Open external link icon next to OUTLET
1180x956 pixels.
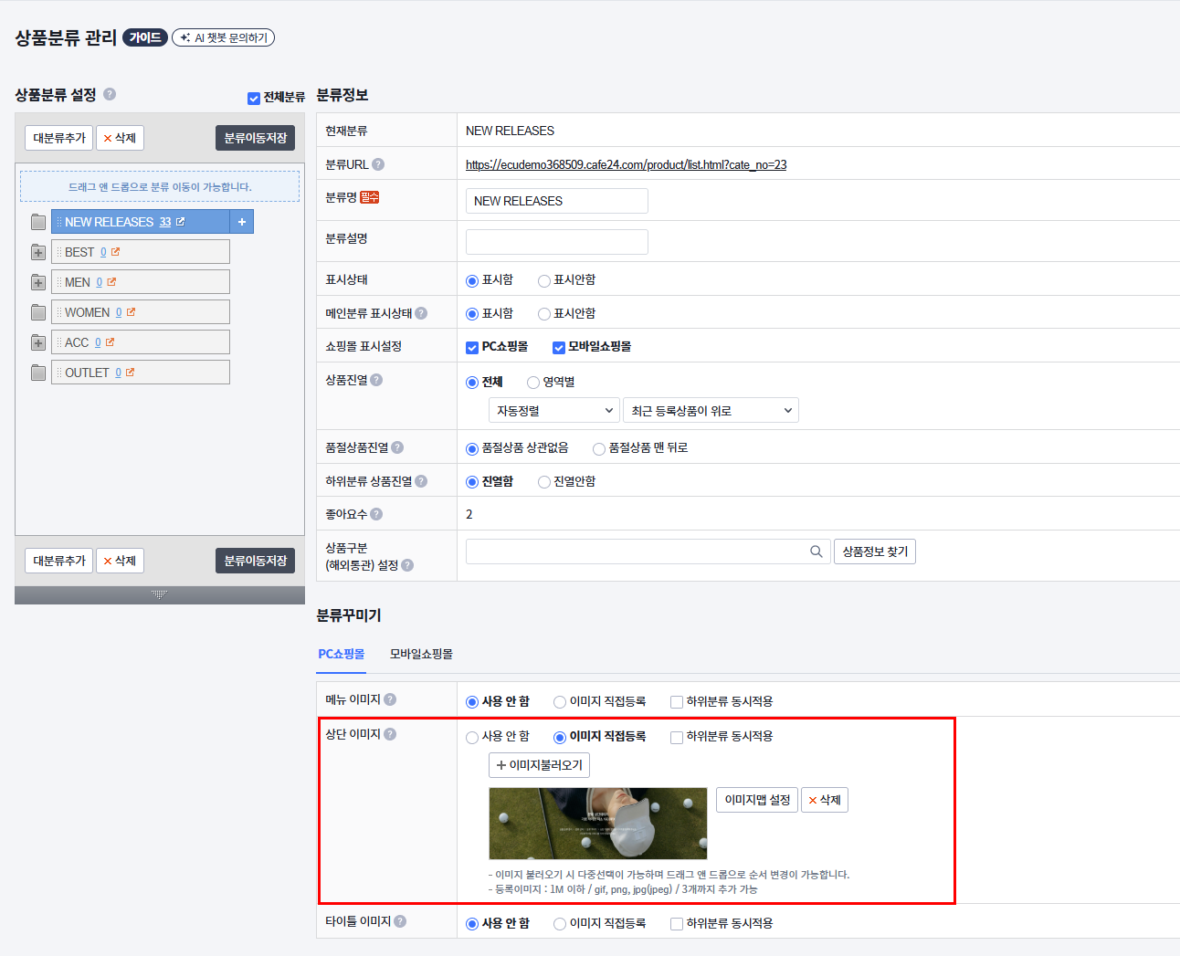coord(131,373)
